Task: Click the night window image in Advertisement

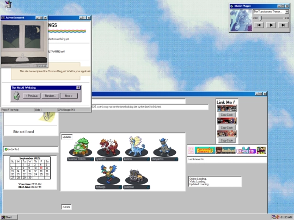Action: coord(24,43)
